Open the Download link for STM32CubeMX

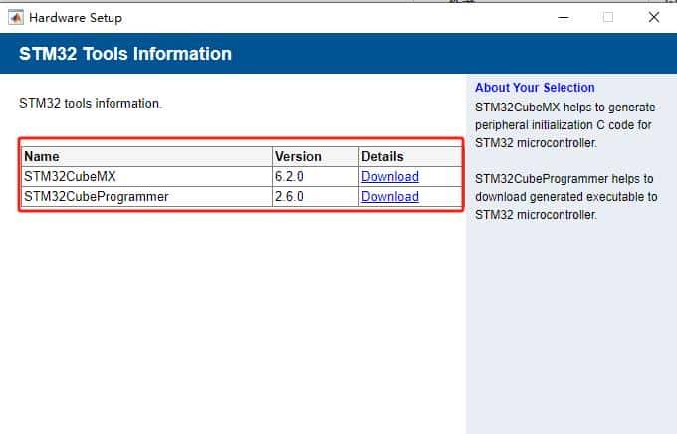(389, 177)
